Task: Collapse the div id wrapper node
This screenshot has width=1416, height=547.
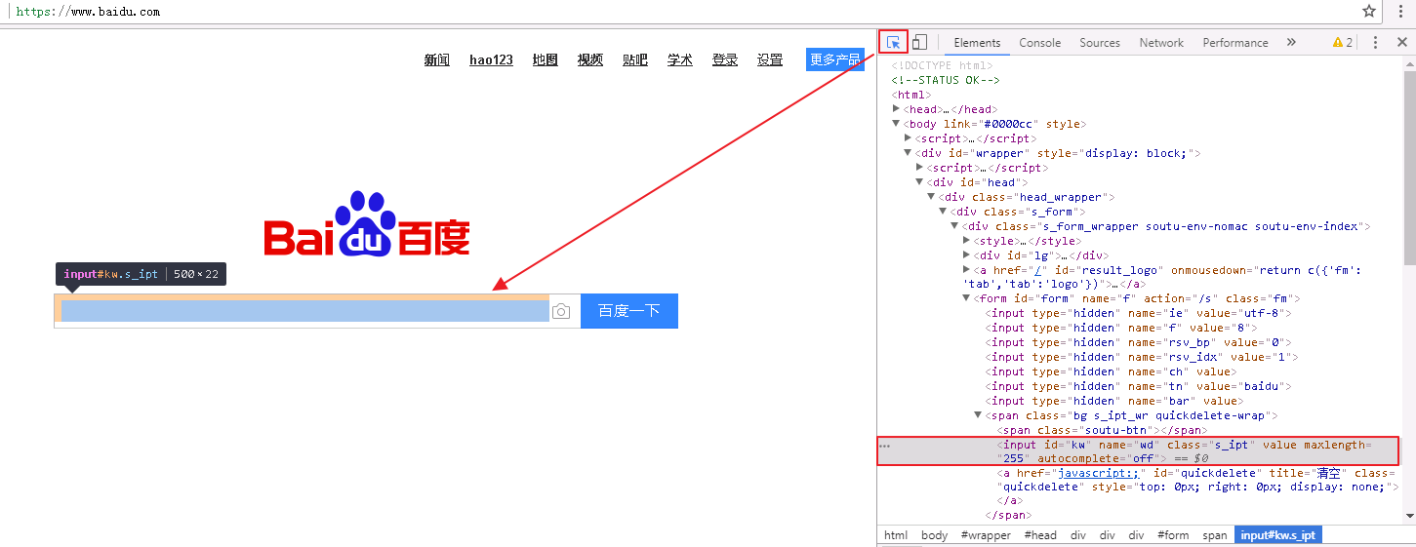Action: [x=909, y=153]
